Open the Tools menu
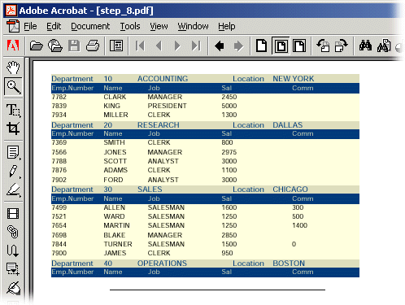Screen dimensions: 405x305 point(130,26)
